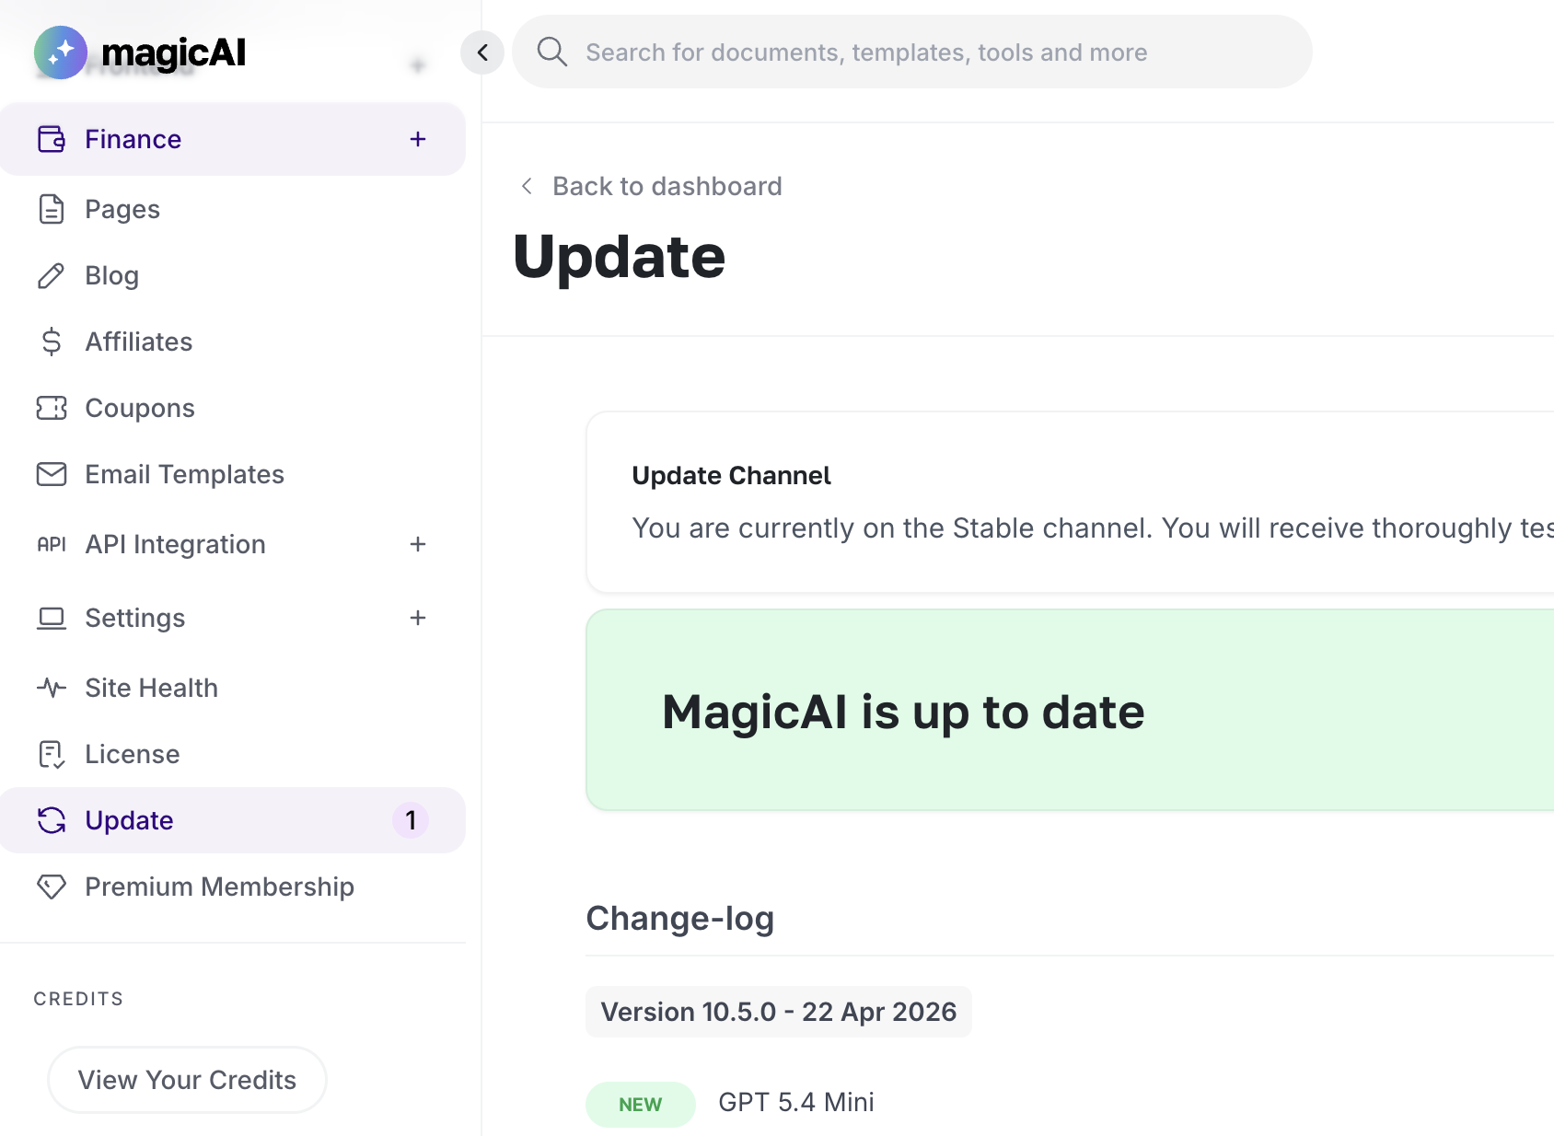Click the Settings laptop icon
The width and height of the screenshot is (1554, 1136).
52,618
